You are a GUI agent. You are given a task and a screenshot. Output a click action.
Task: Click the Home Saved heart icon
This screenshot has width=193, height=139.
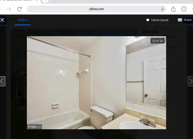click(x=148, y=20)
